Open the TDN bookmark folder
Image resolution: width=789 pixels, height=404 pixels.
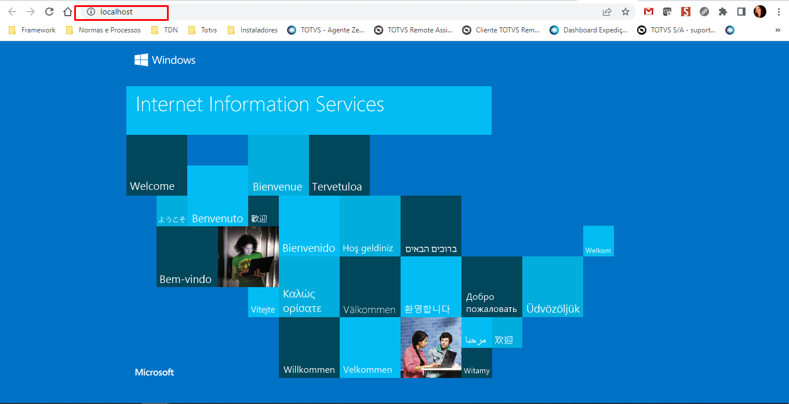coord(165,30)
